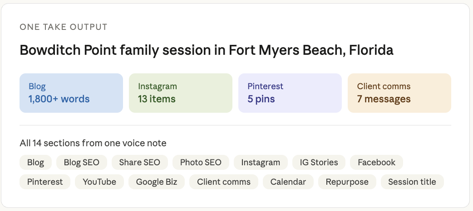Select the Blog SEO tag
The width and height of the screenshot is (473, 211).
(82, 162)
